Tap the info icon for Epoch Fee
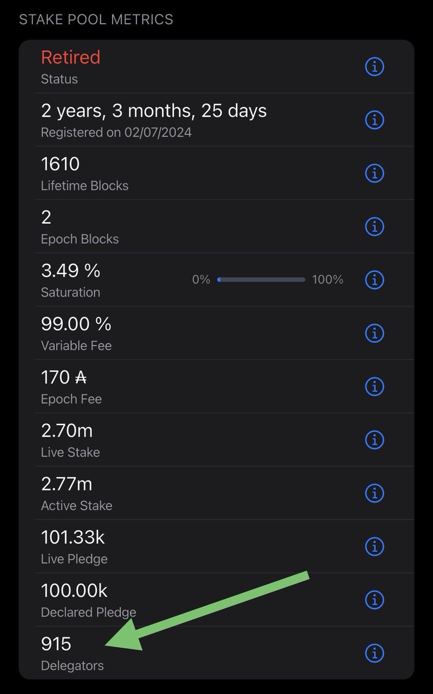 pos(375,386)
